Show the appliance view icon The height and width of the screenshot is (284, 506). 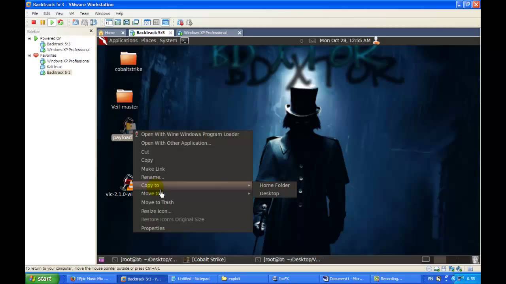pos(156,22)
